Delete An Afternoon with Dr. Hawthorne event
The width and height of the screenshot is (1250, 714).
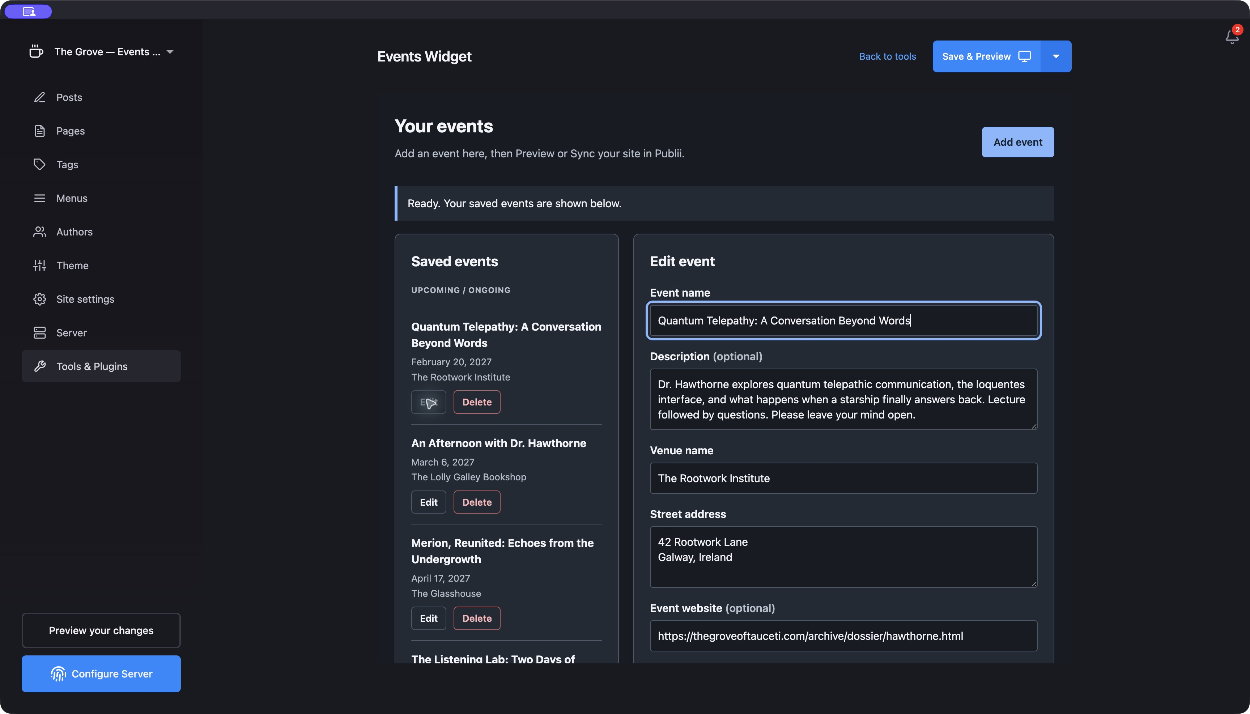(477, 502)
